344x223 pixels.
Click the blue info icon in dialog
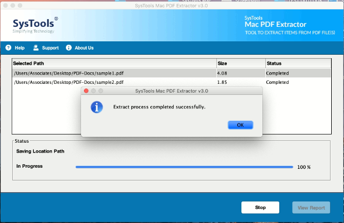97,107
